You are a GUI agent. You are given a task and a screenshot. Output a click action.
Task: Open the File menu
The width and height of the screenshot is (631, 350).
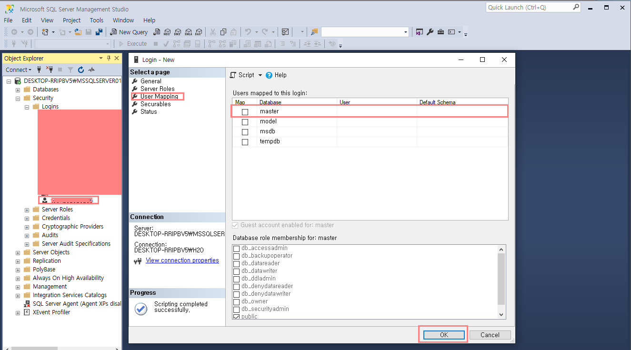pyautogui.click(x=8, y=20)
